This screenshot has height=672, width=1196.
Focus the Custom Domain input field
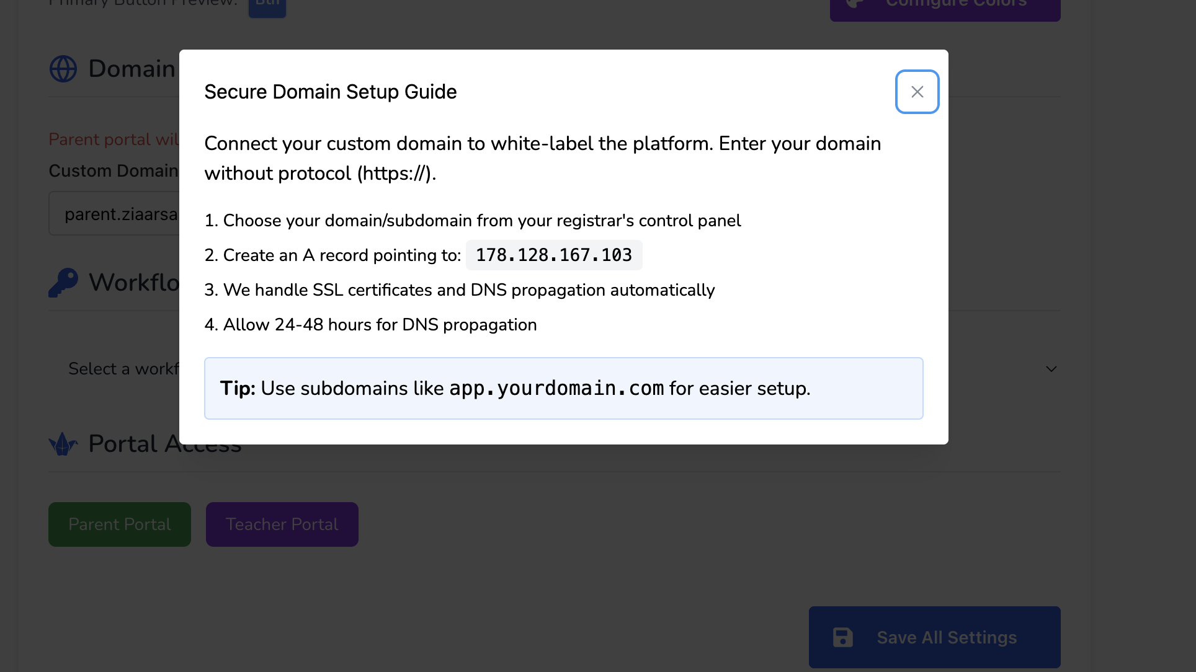tap(118, 214)
